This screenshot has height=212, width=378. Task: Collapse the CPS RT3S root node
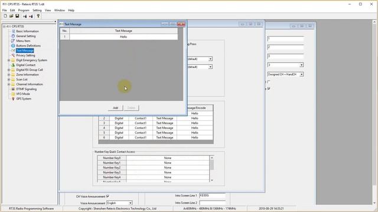pyautogui.click(x=4, y=26)
